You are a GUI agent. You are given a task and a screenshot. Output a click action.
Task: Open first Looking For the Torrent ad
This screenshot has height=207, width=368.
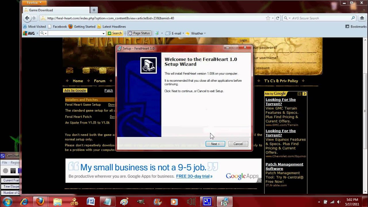click(280, 102)
